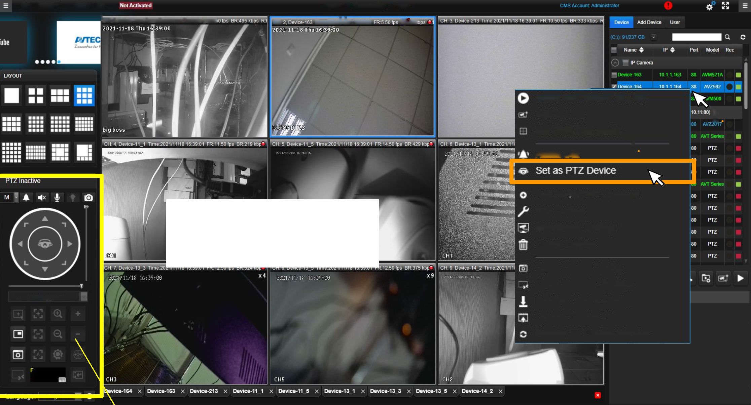
Task: Click the snapshot camera icon in PTZ panel
Action: click(88, 198)
